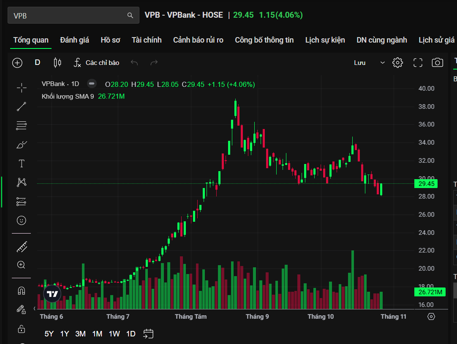
Task: Select the crosshair cursor tool
Action: point(22,88)
